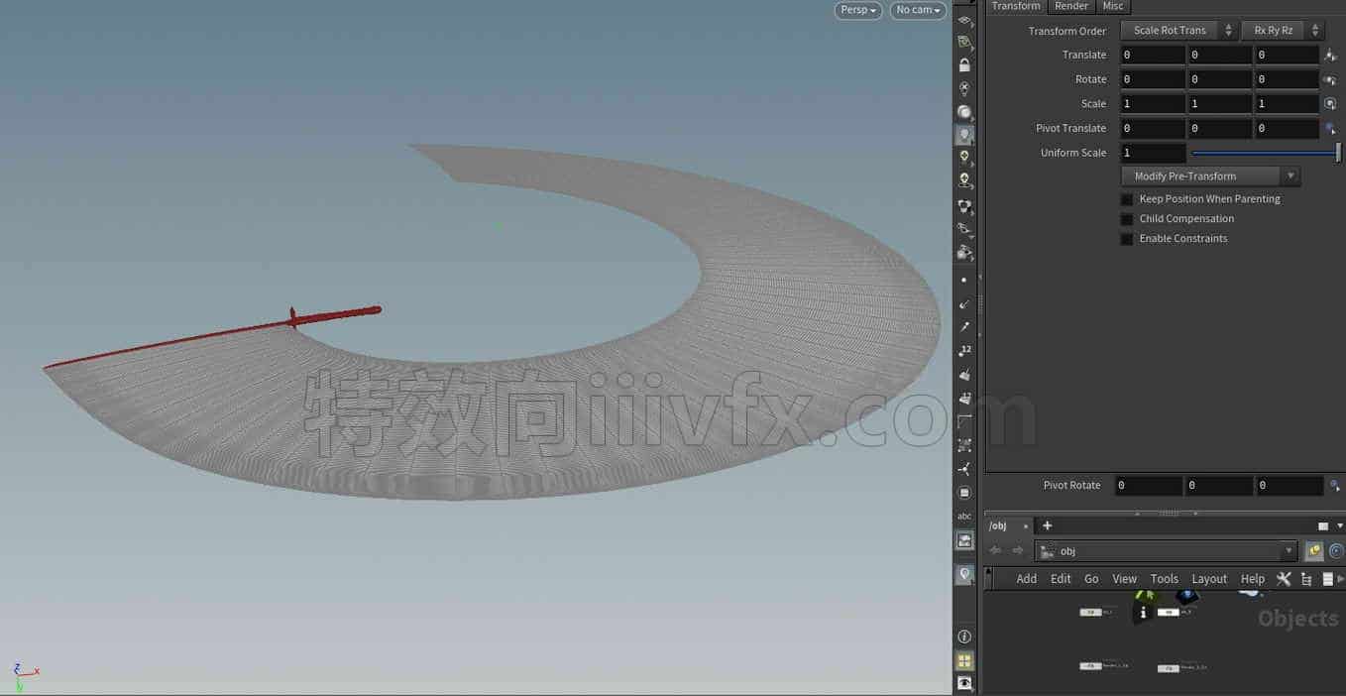Viewport: 1346px width, 696px height.
Task: Add a new pane tab with plus button
Action: pyautogui.click(x=1047, y=525)
